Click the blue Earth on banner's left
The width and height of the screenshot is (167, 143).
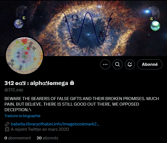click(19, 24)
